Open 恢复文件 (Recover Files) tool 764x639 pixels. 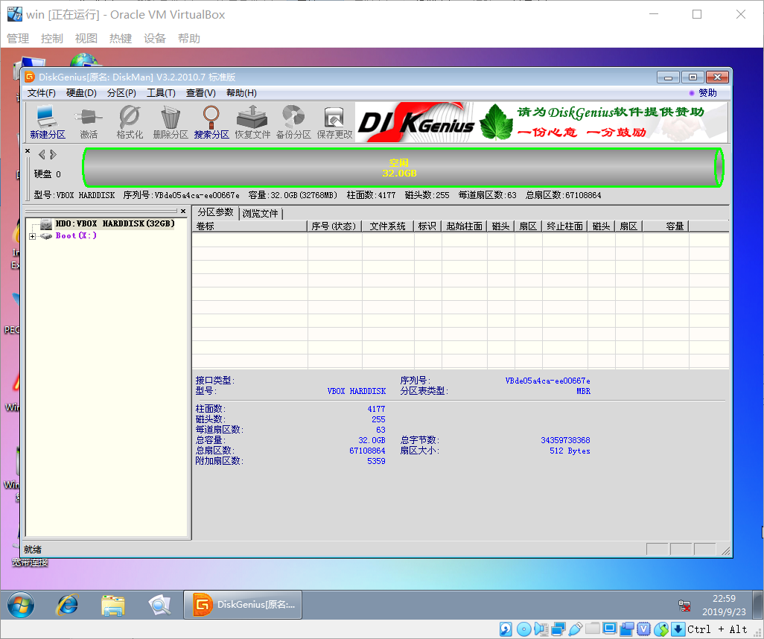(252, 121)
